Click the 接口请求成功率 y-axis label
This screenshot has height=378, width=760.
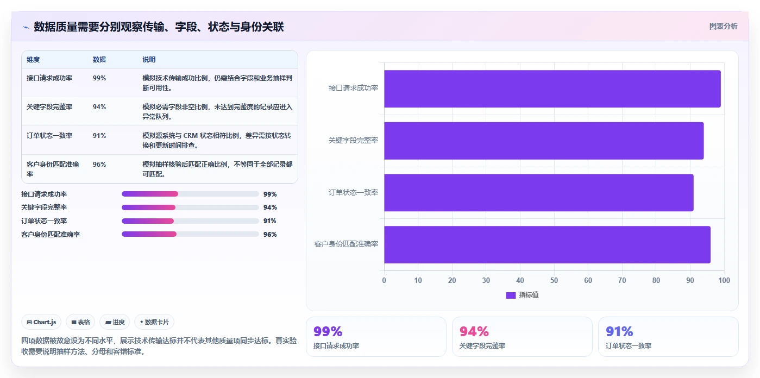[353, 88]
